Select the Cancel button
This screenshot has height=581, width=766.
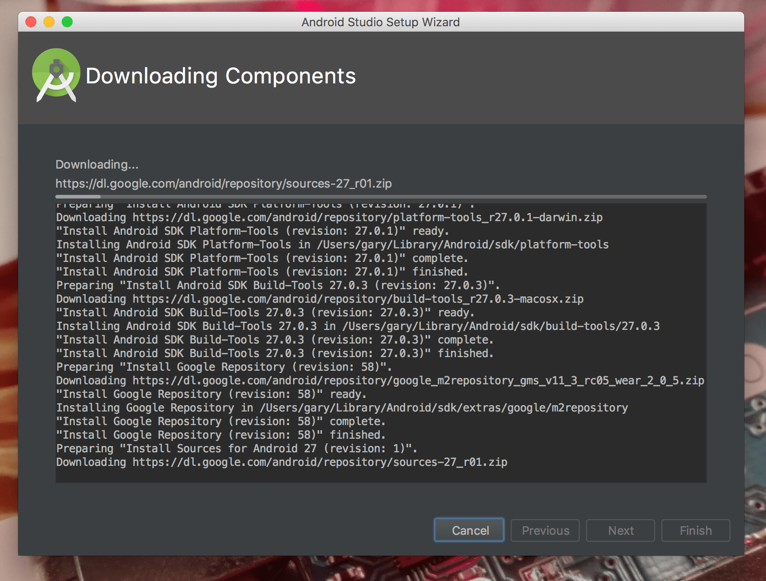[469, 530]
